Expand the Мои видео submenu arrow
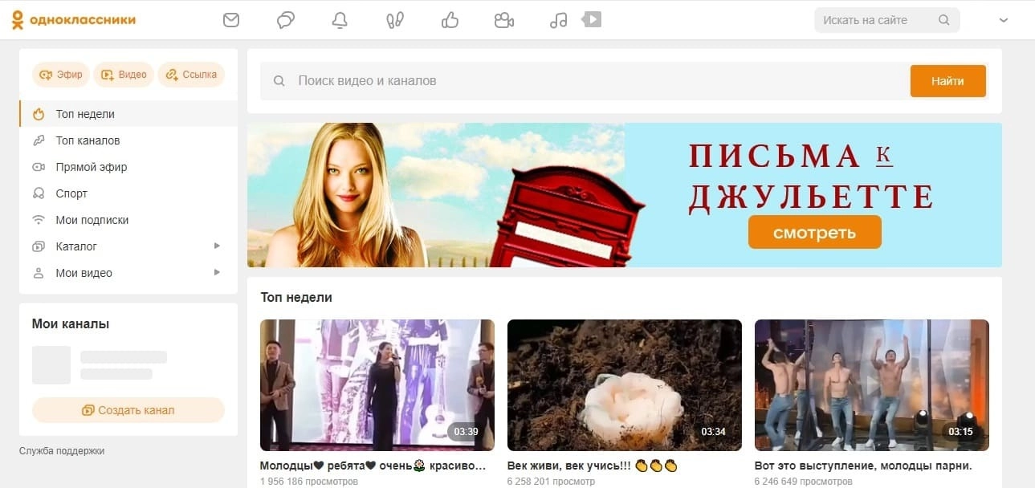The height and width of the screenshot is (488, 1035). pyautogui.click(x=217, y=273)
